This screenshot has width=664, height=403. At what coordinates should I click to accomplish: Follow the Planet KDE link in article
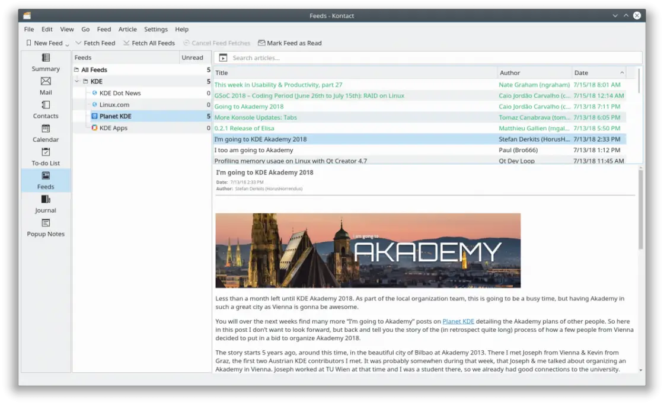(458, 321)
